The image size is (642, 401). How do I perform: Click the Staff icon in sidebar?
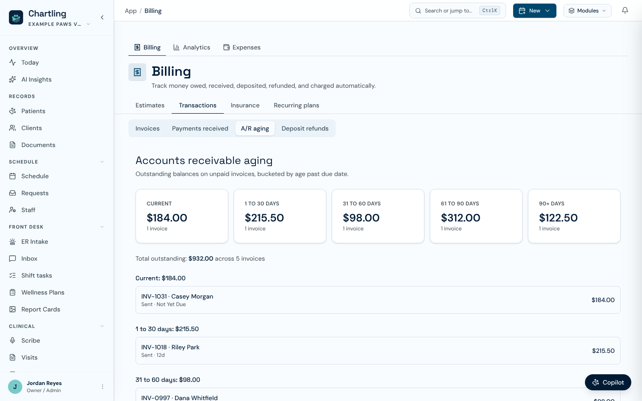coord(12,210)
